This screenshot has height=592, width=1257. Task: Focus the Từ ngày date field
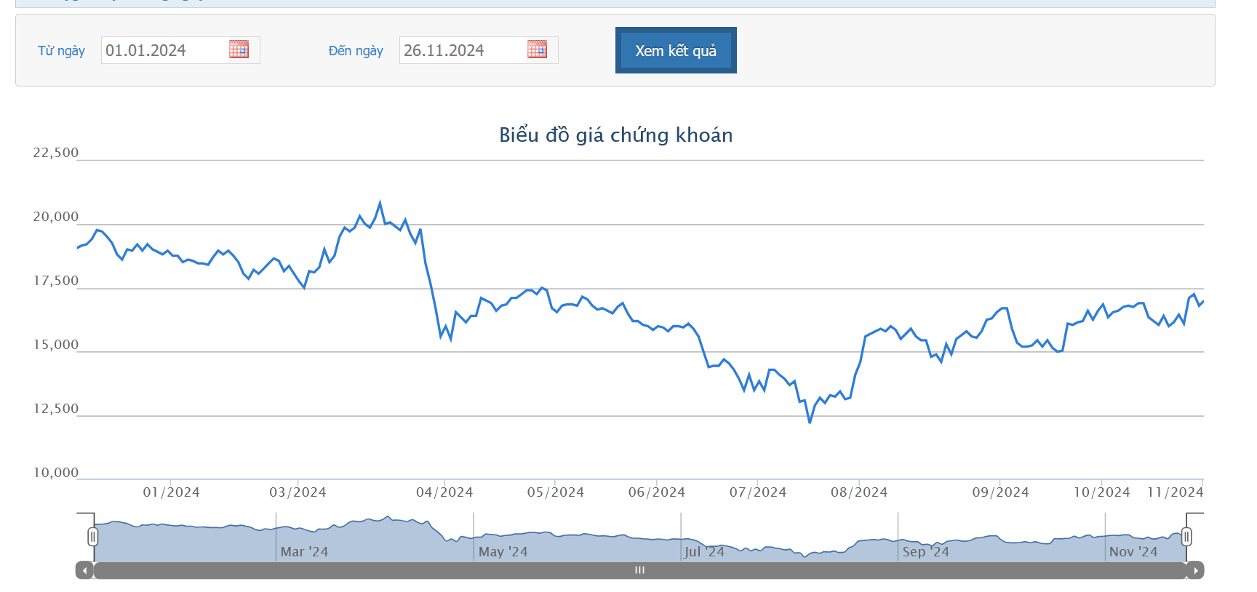point(164,50)
